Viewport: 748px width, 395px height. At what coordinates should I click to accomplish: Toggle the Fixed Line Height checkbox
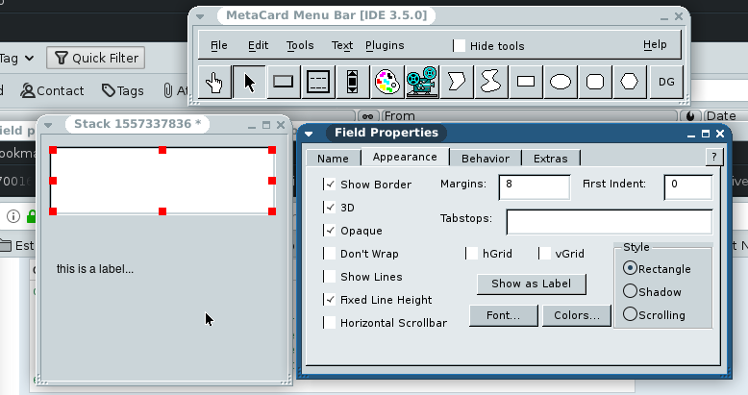tap(330, 300)
